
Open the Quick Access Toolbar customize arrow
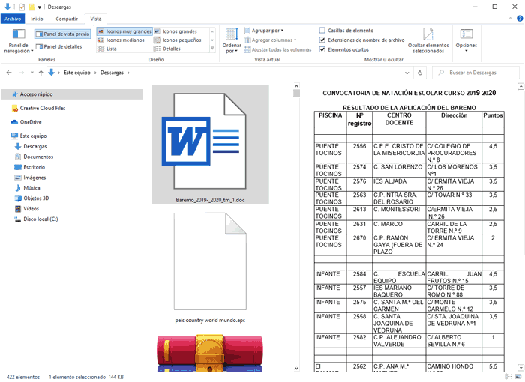(x=40, y=7)
